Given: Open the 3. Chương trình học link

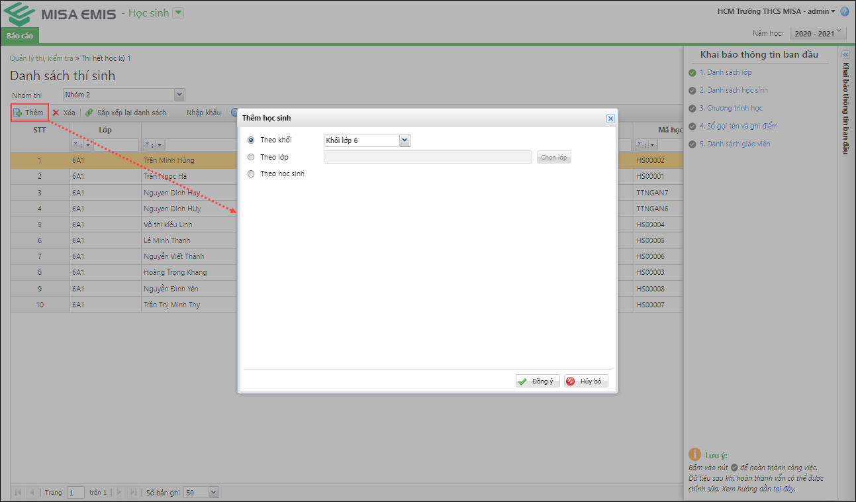Looking at the screenshot, I should [x=731, y=109].
